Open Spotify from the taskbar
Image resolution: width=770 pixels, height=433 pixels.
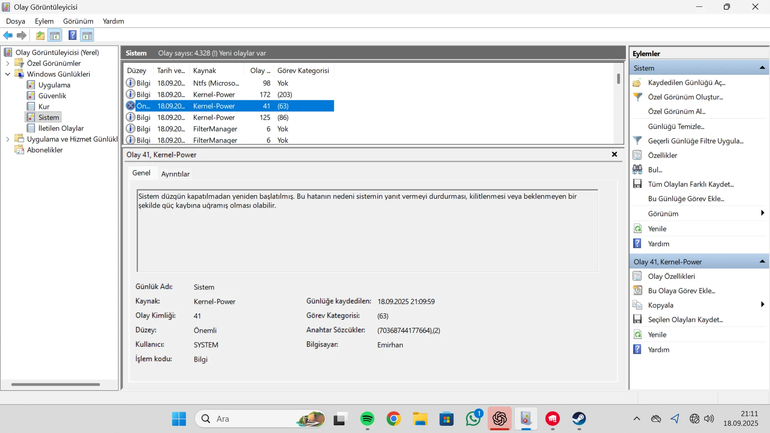point(367,419)
